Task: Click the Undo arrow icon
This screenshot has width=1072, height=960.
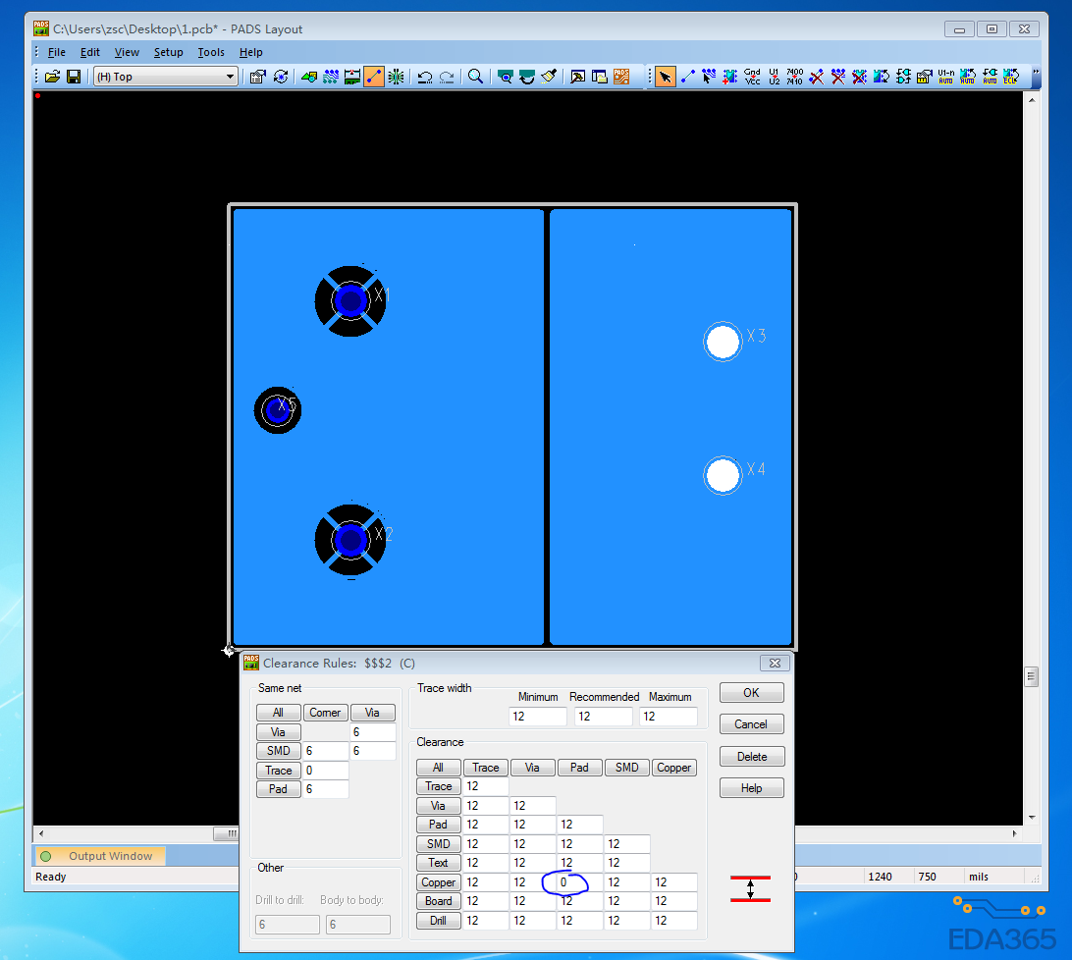Action: [424, 77]
